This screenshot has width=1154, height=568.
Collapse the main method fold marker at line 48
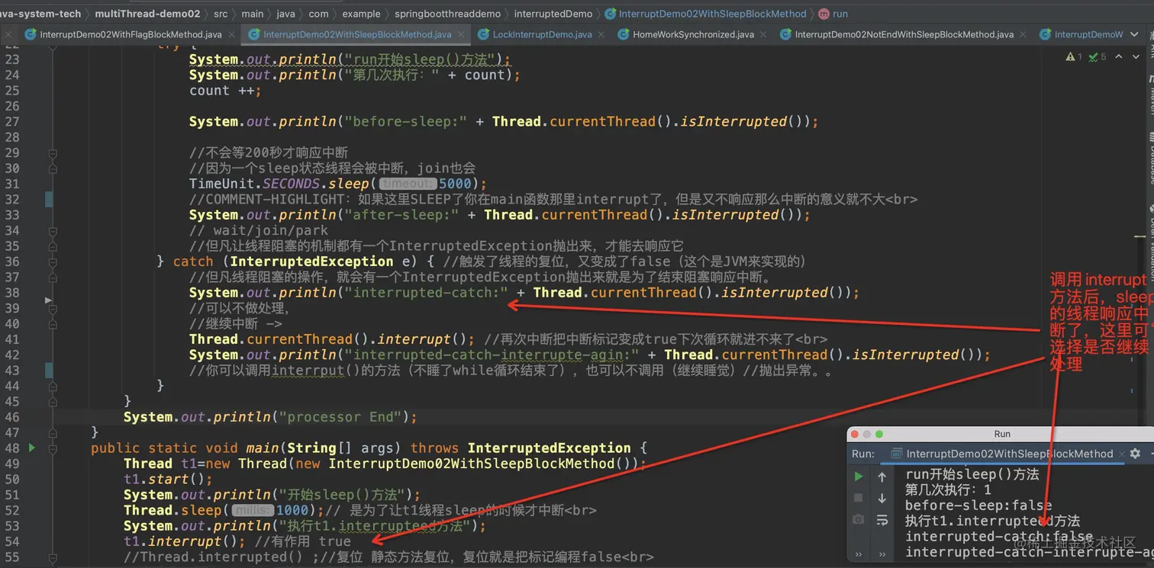coord(53,448)
